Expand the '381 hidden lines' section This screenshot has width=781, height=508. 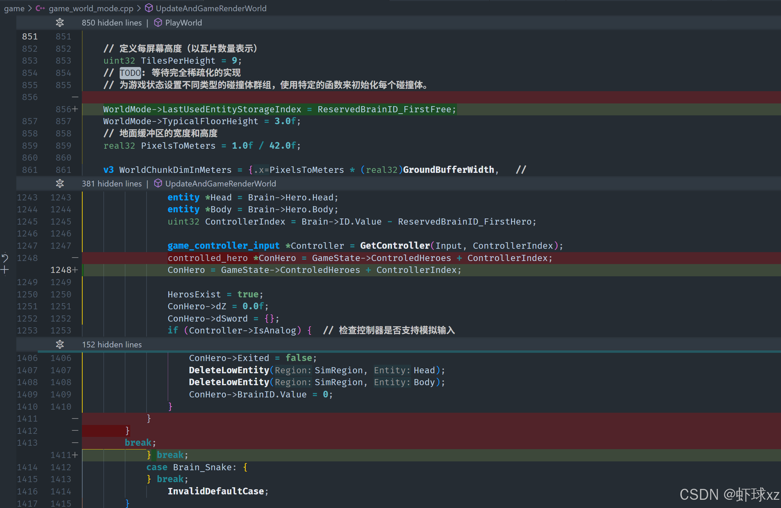[x=112, y=184]
